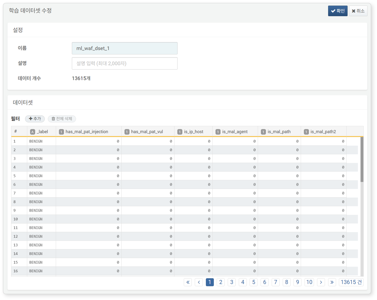This screenshot has width=377, height=300.
Task: Select page 1 in pagination
Action: coord(210,282)
